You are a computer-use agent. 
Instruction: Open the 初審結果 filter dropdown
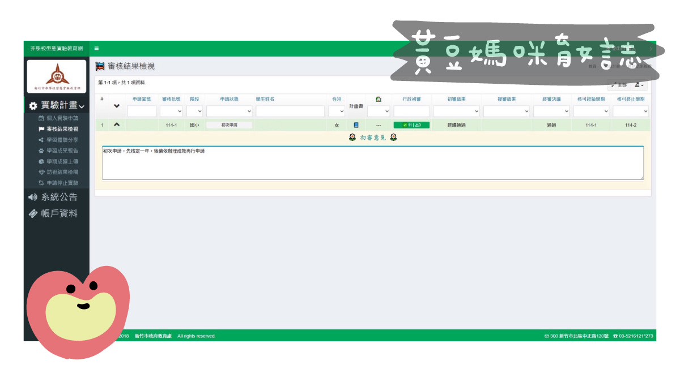click(456, 111)
